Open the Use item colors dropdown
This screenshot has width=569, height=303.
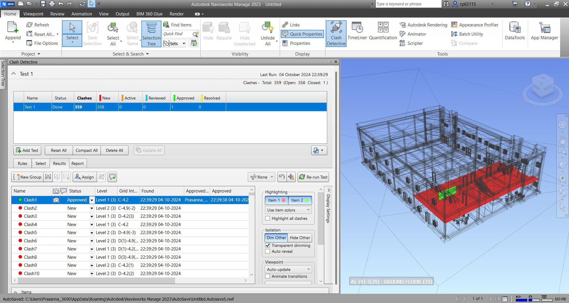(288, 210)
